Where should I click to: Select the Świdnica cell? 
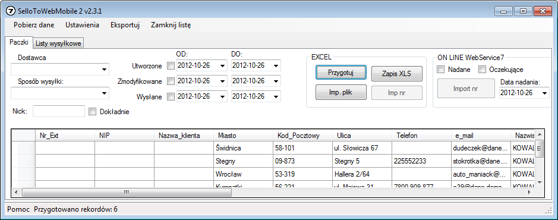[x=243, y=147]
